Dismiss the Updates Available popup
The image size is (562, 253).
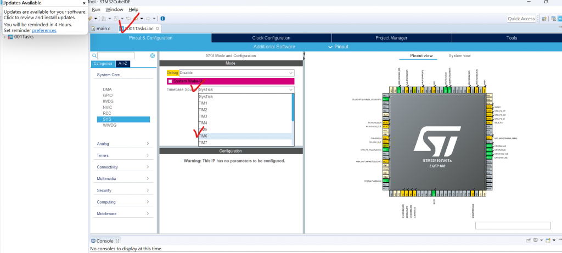(84, 3)
